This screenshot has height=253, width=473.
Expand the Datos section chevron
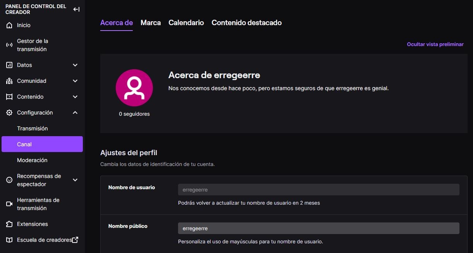click(x=75, y=65)
